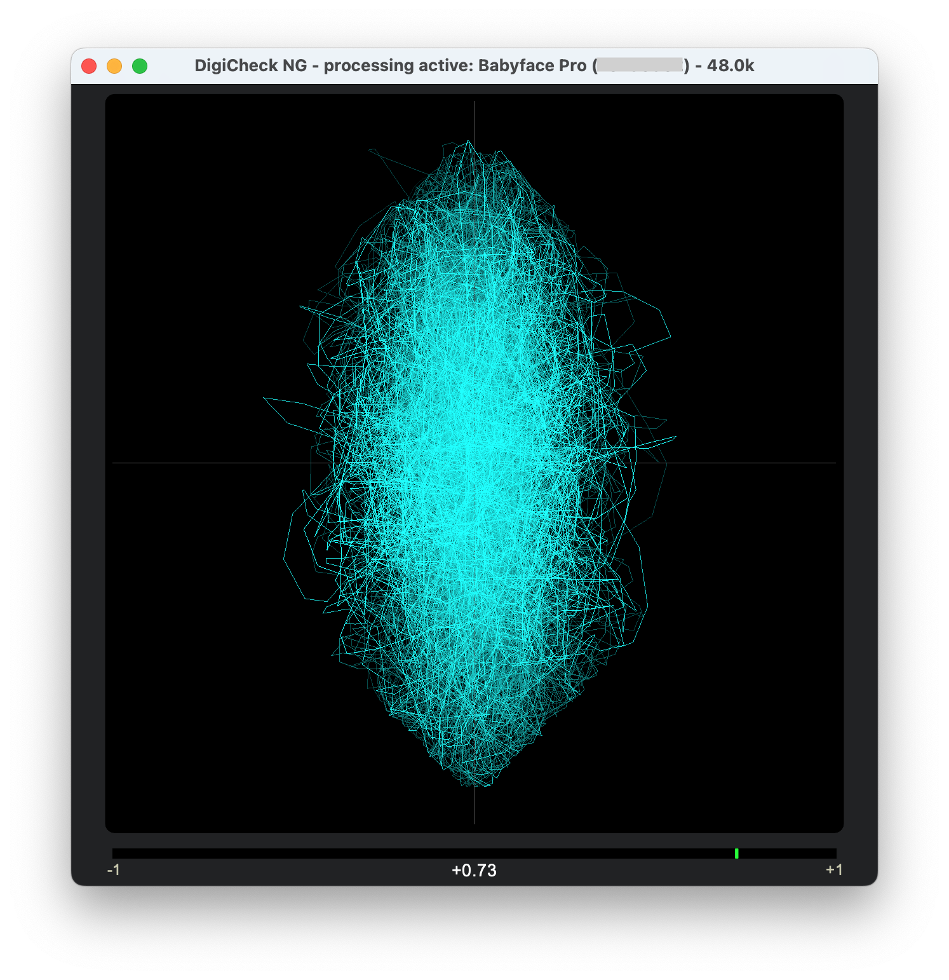Minimize the window with the yellow button
This screenshot has width=949, height=980.
pyautogui.click(x=114, y=66)
